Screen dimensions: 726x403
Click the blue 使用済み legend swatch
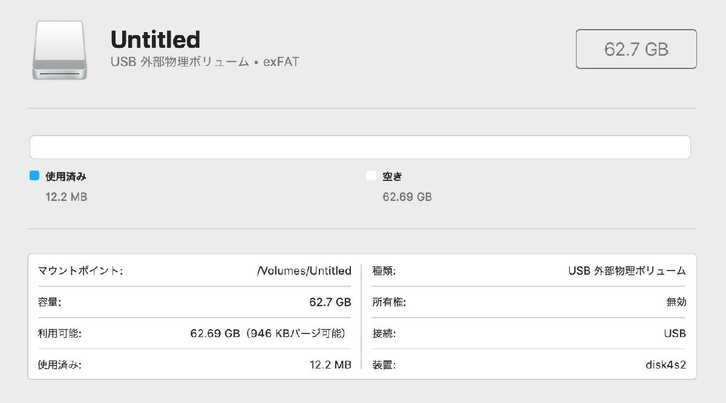click(34, 176)
